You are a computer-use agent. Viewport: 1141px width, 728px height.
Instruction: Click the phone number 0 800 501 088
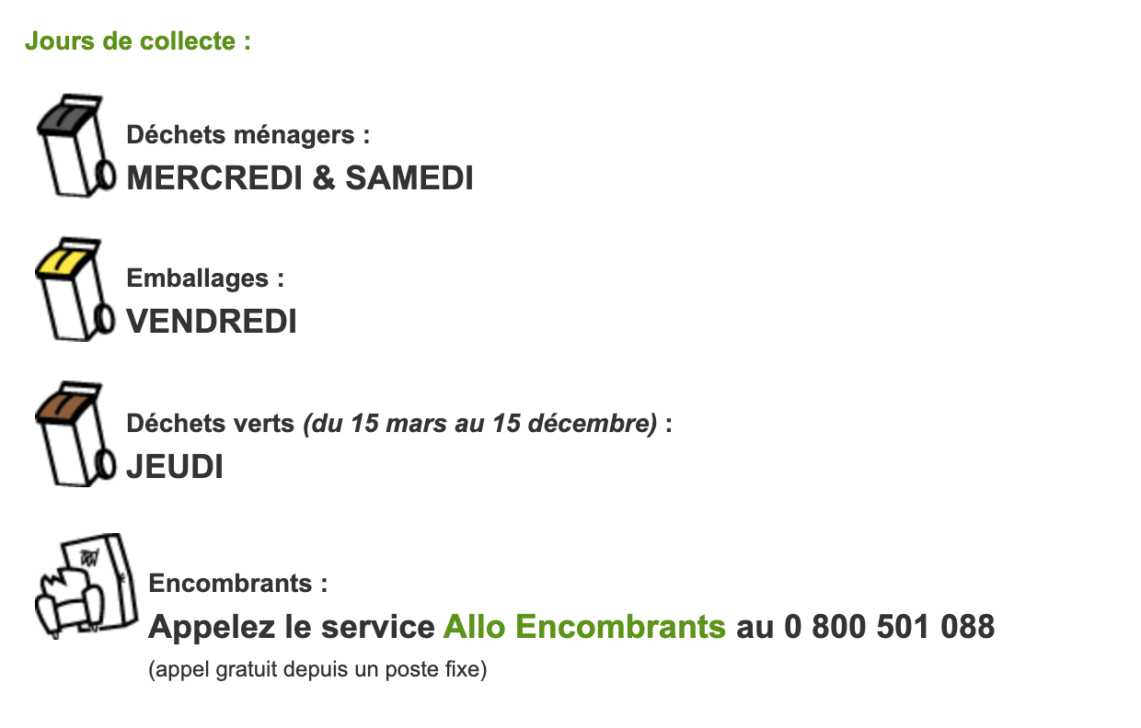click(890, 627)
